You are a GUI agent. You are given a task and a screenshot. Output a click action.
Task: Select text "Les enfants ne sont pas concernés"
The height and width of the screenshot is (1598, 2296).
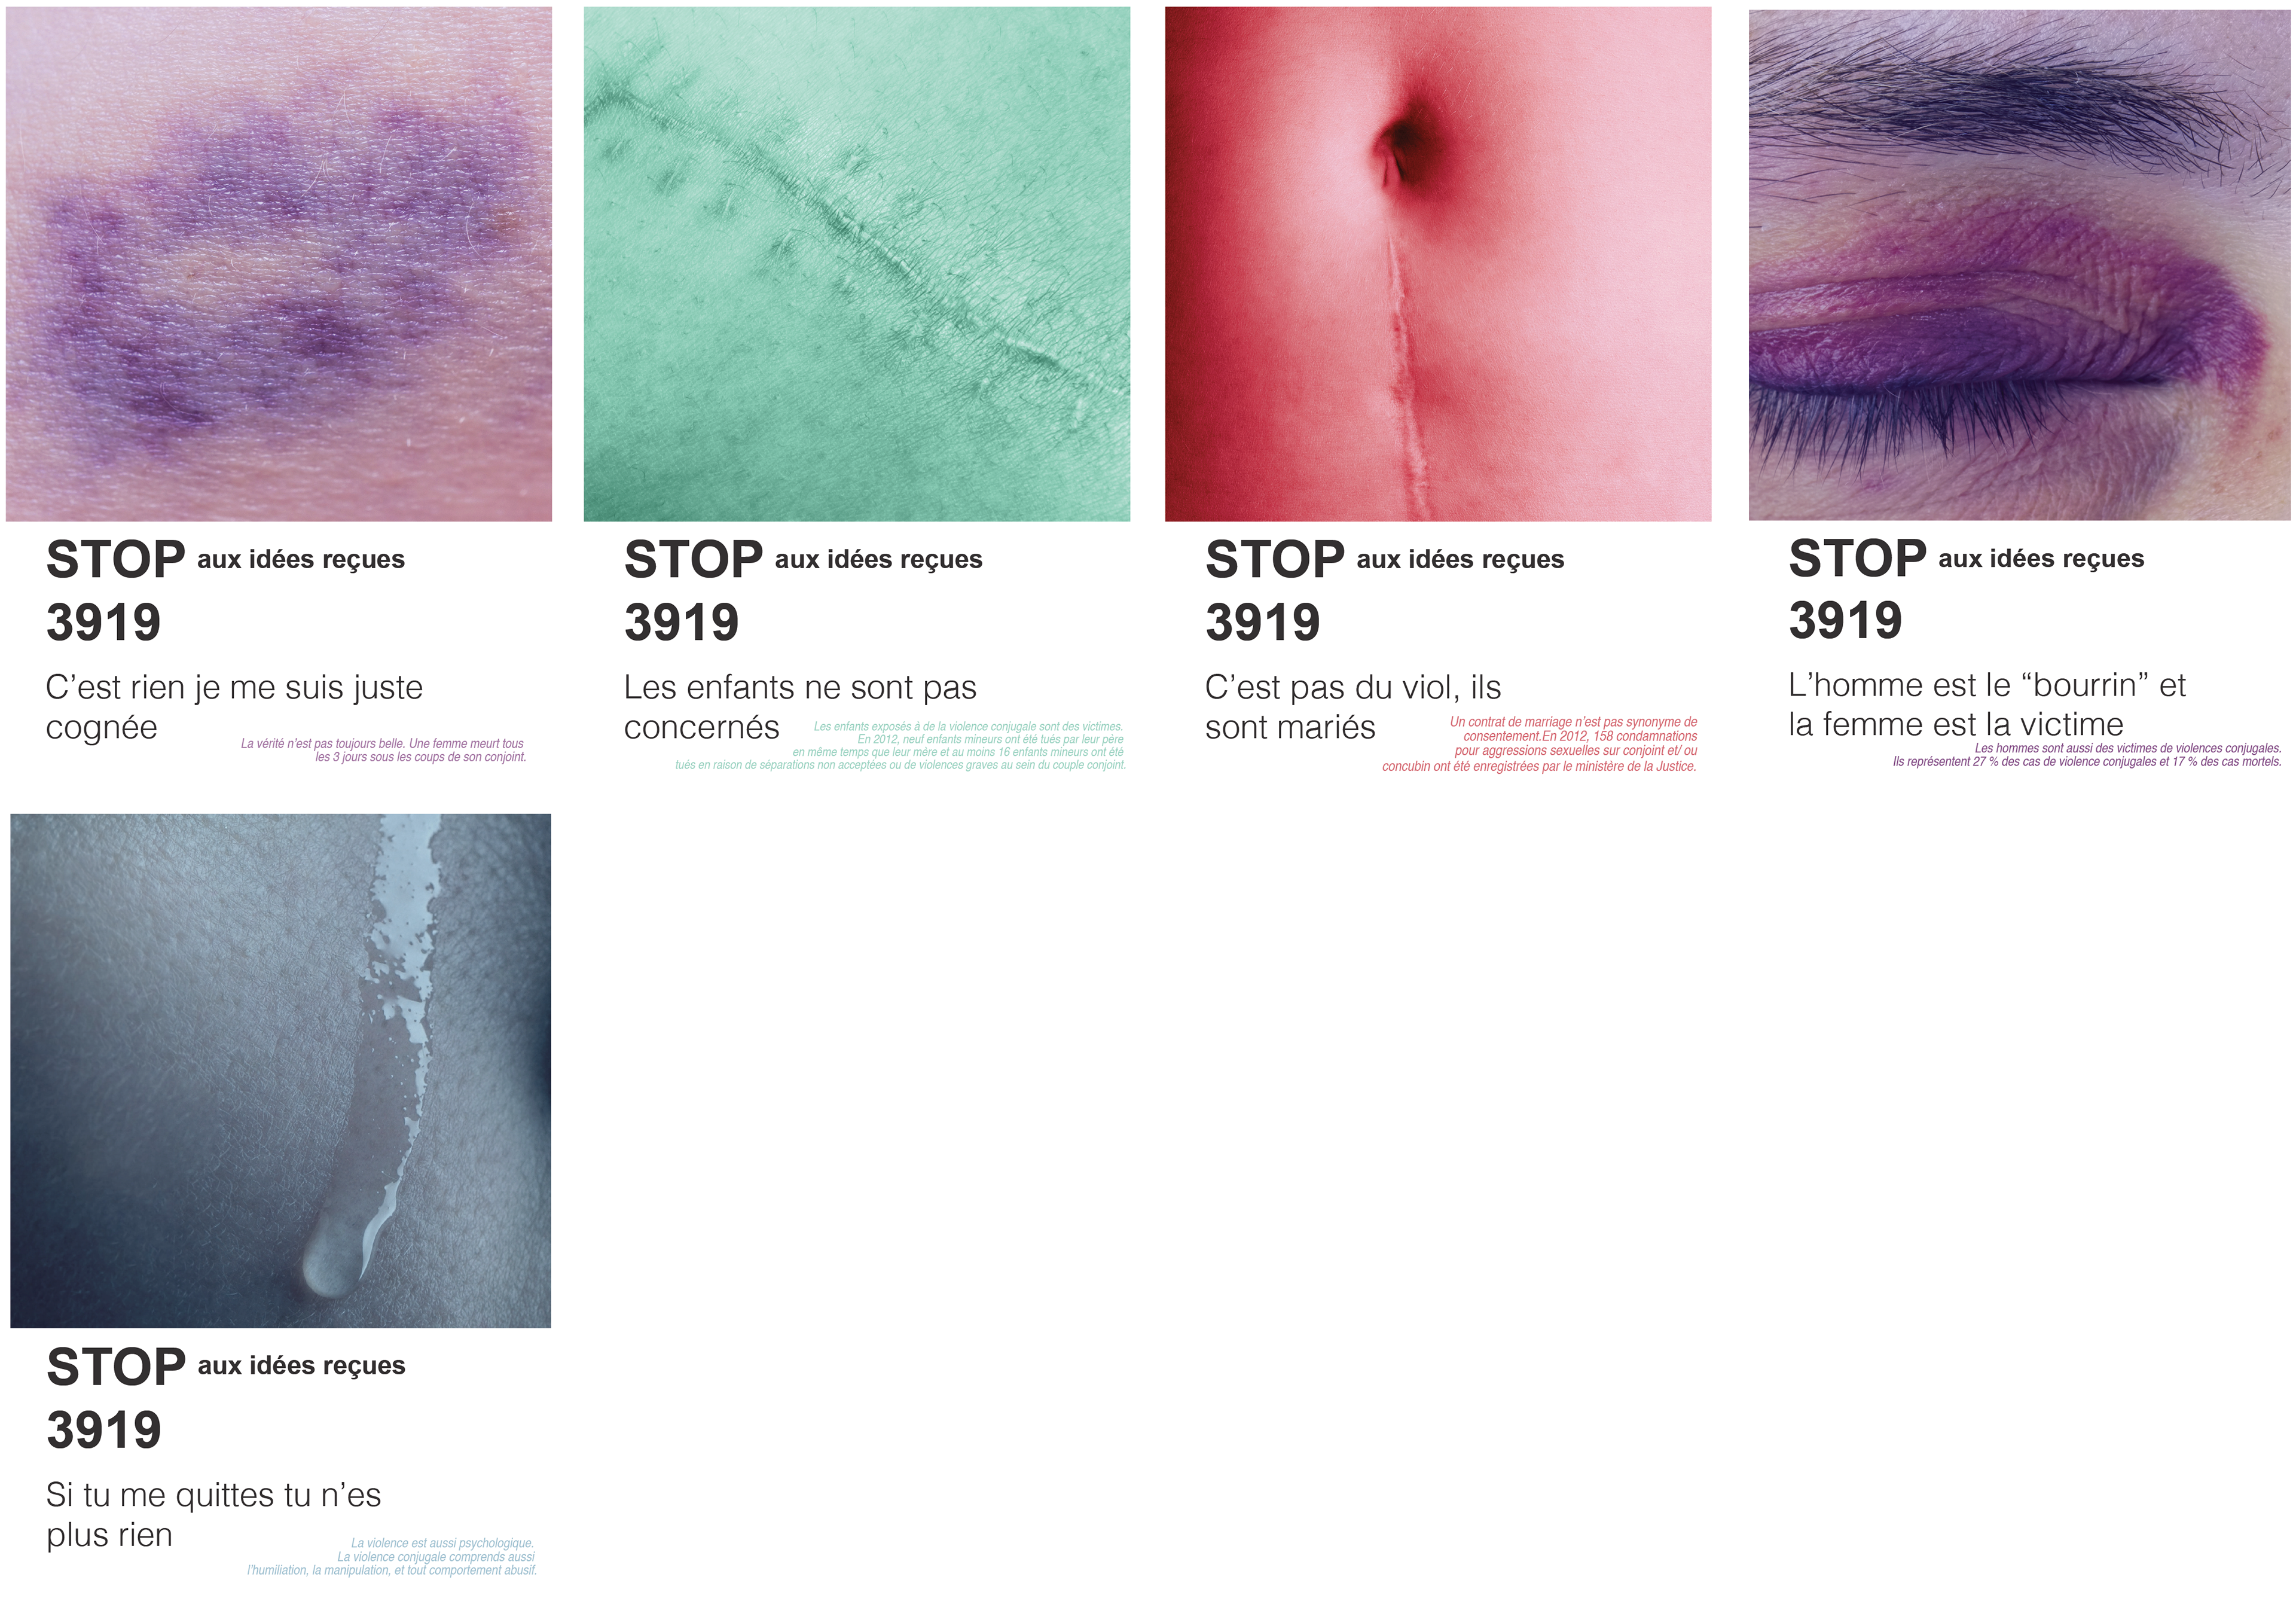pyautogui.click(x=800, y=707)
